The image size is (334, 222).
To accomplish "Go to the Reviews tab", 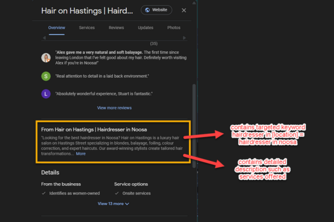I will coord(116,28).
